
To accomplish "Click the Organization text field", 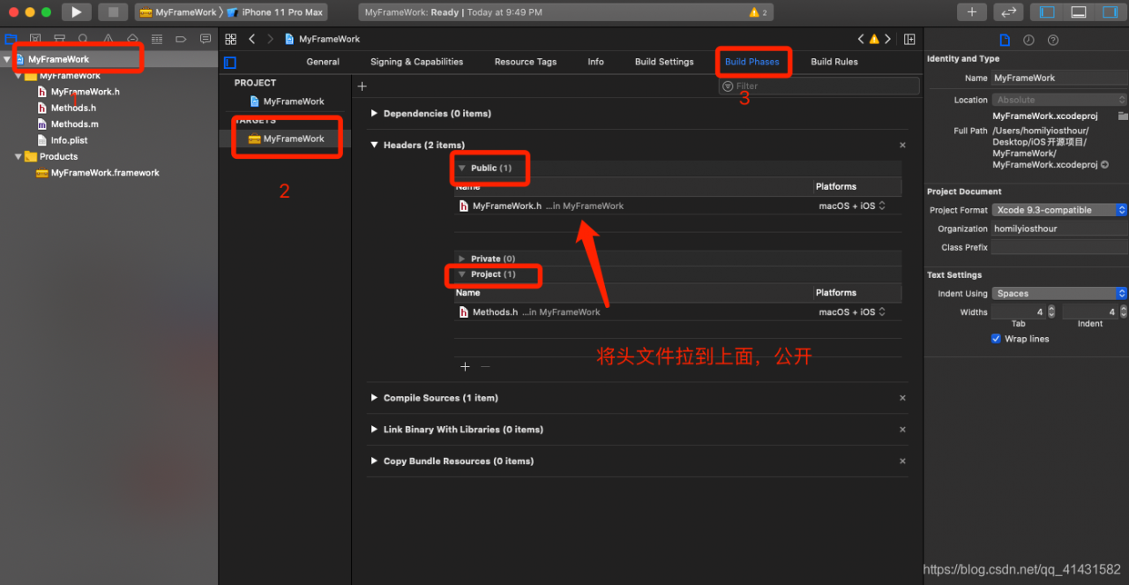I will tap(1059, 229).
